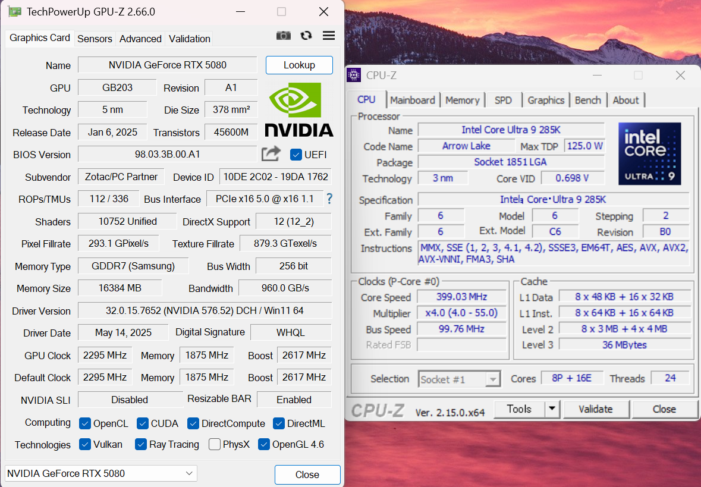Toggle the OpenCL checkbox

[85, 423]
